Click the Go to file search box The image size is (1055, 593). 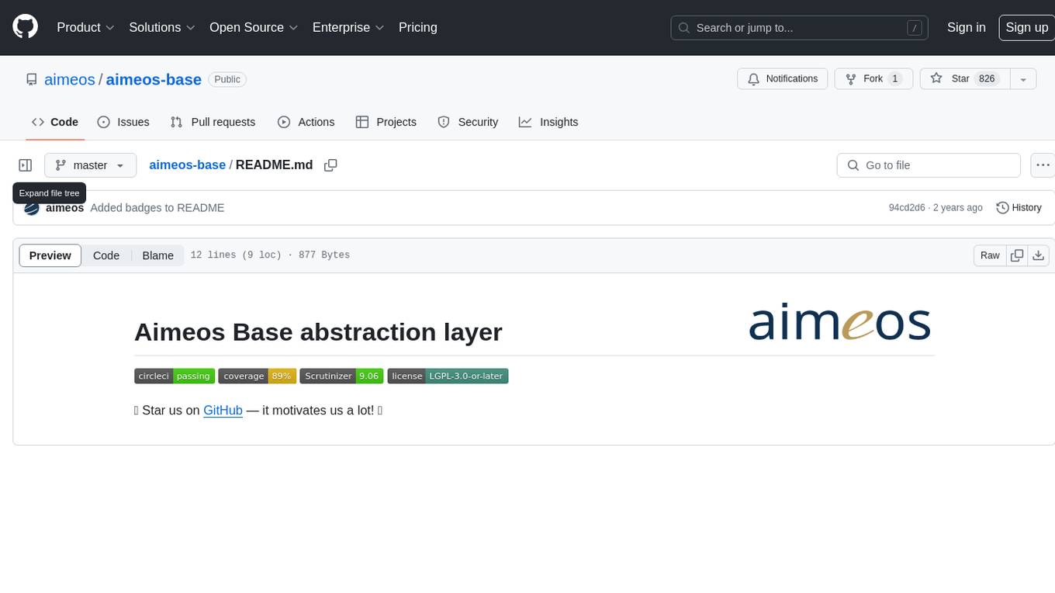click(x=929, y=165)
